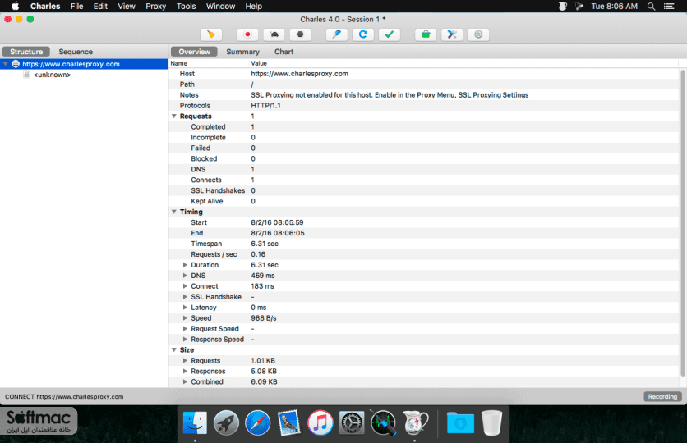Expand the Timing DNS row
The width and height of the screenshot is (687, 443).
click(x=185, y=276)
